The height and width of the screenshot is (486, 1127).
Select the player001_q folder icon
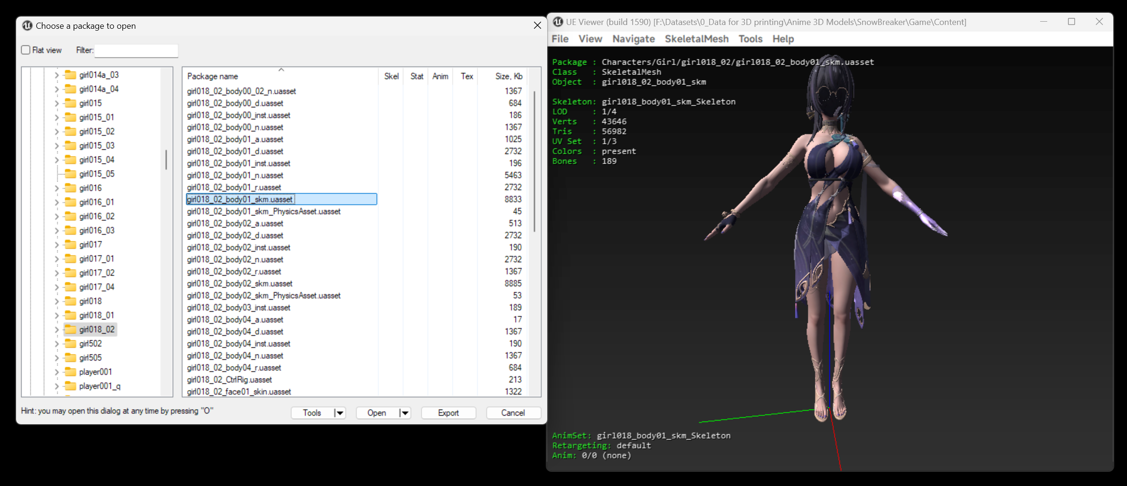tap(70, 386)
